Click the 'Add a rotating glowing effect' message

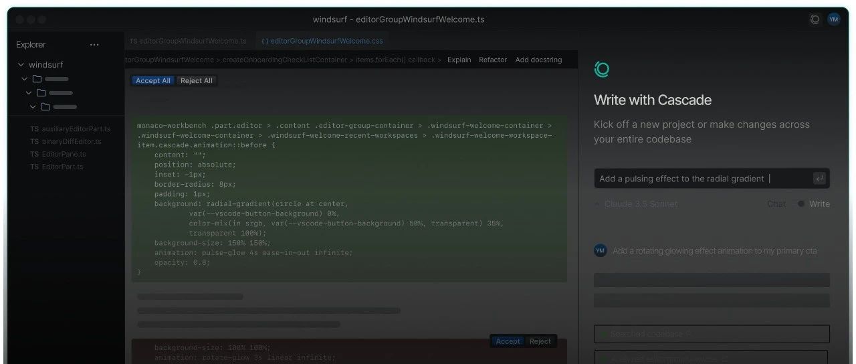click(715, 251)
